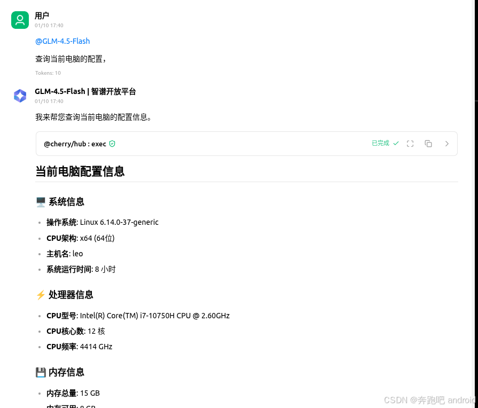Viewport: 478px width, 408px height.
Task: Click the GLM-4.5-Flash | 智谱开放平台 title
Action: coord(85,91)
